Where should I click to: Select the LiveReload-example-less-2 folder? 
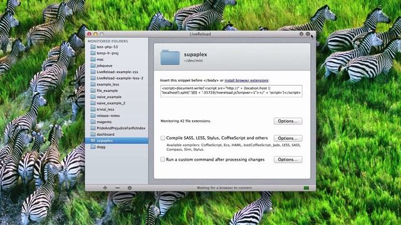click(117, 78)
